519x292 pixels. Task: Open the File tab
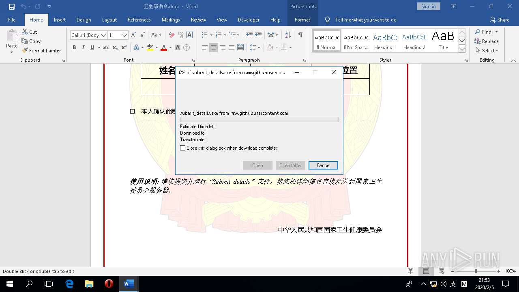click(x=12, y=19)
